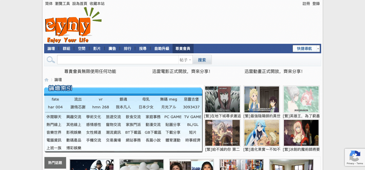
Task: Click the 登錄 link
Action: click(x=316, y=4)
